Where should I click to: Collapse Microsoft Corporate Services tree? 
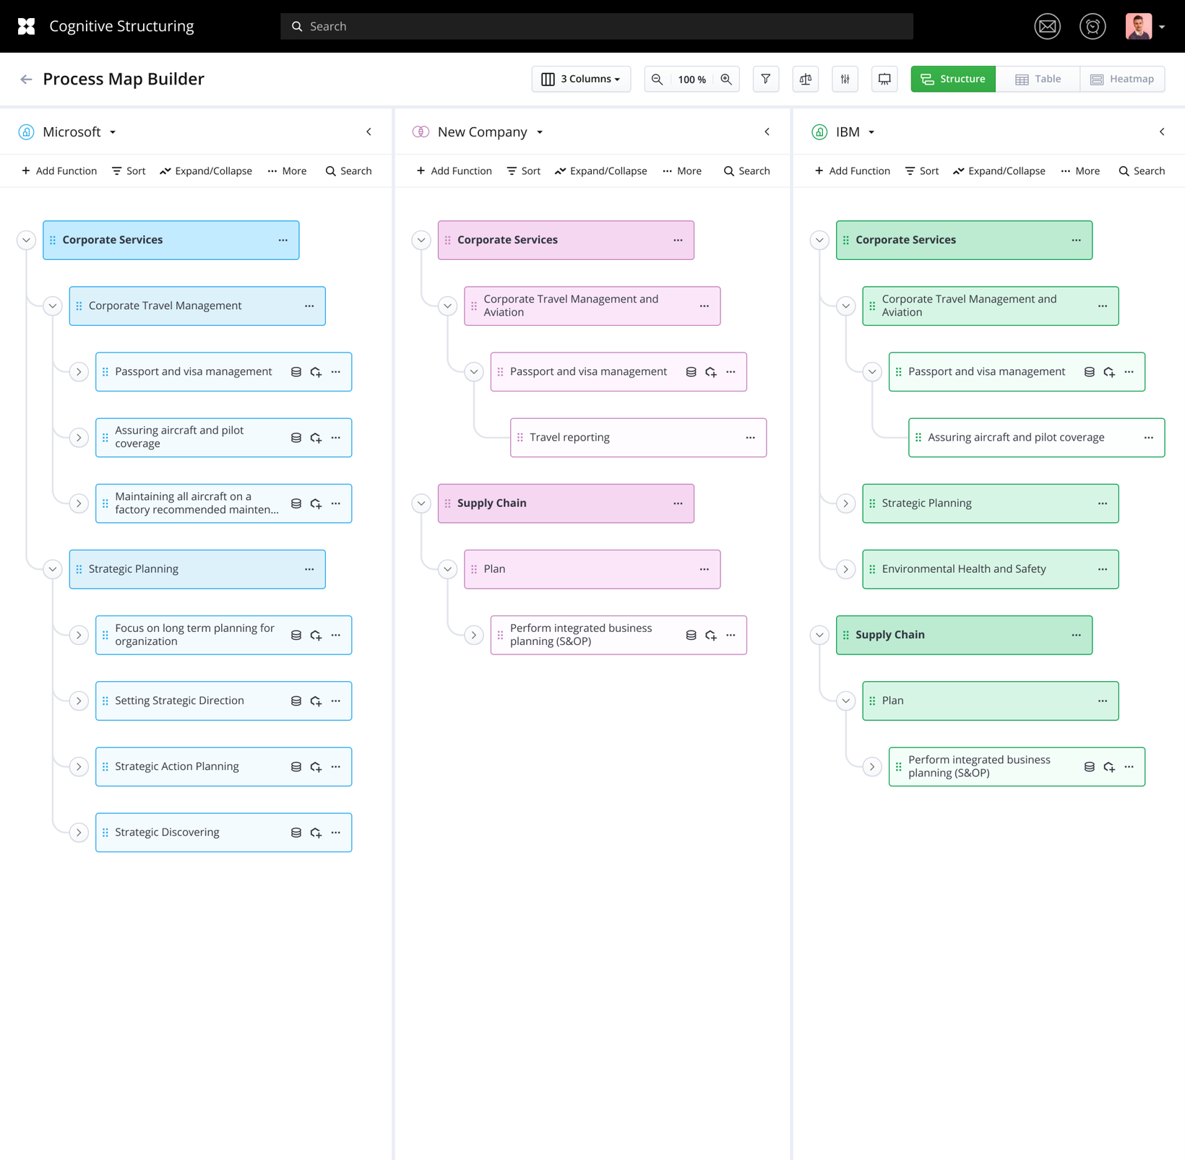point(27,241)
